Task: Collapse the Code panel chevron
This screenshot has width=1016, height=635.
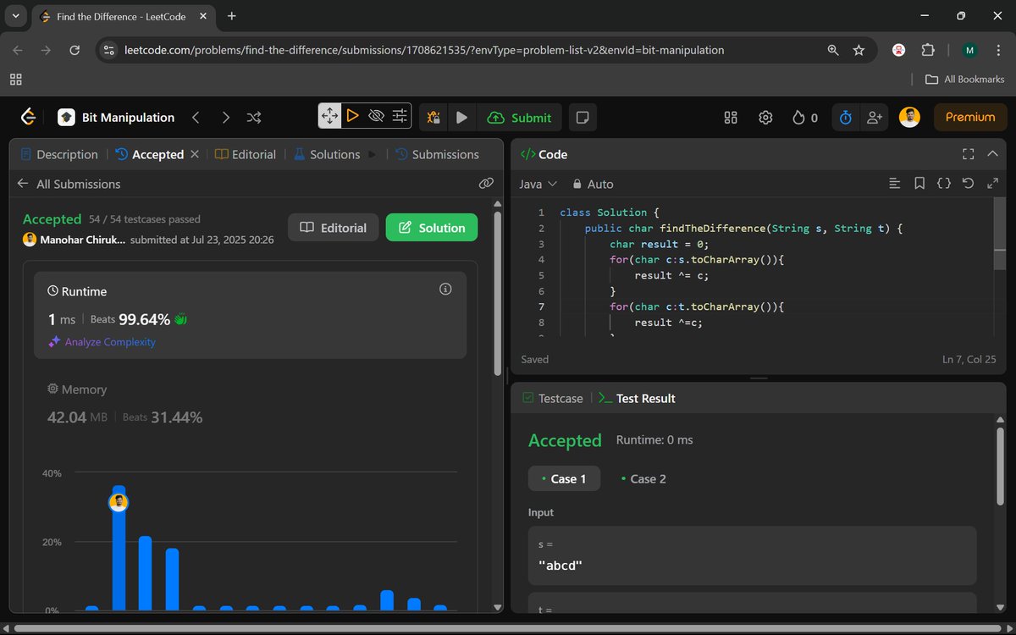Action: coord(993,154)
